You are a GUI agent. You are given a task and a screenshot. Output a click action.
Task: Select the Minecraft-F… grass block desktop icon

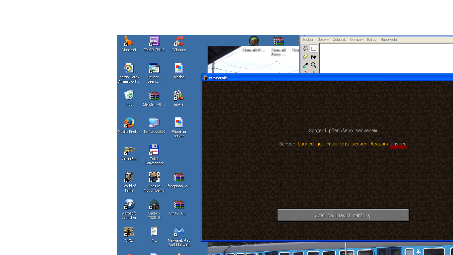click(254, 44)
